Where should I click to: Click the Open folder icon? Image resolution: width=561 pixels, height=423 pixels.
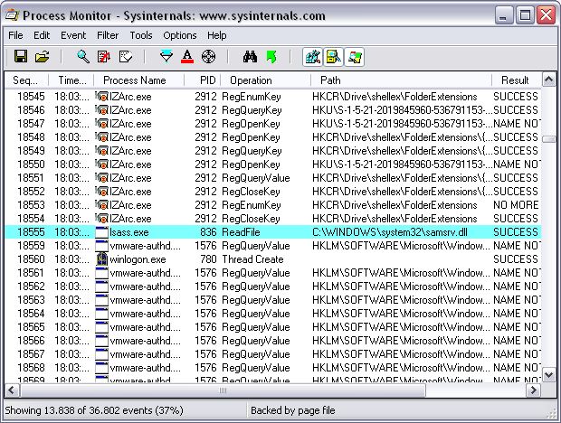click(43, 57)
